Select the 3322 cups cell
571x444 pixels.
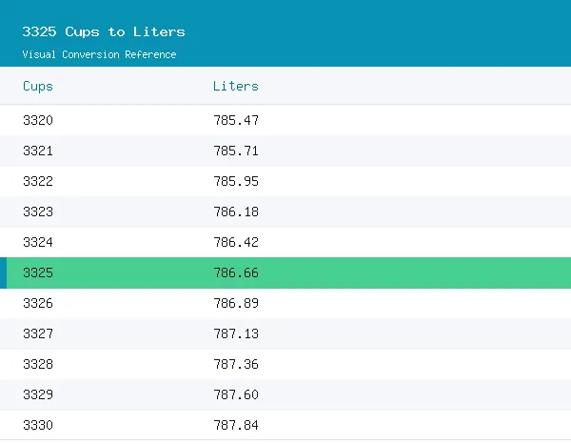tap(38, 181)
